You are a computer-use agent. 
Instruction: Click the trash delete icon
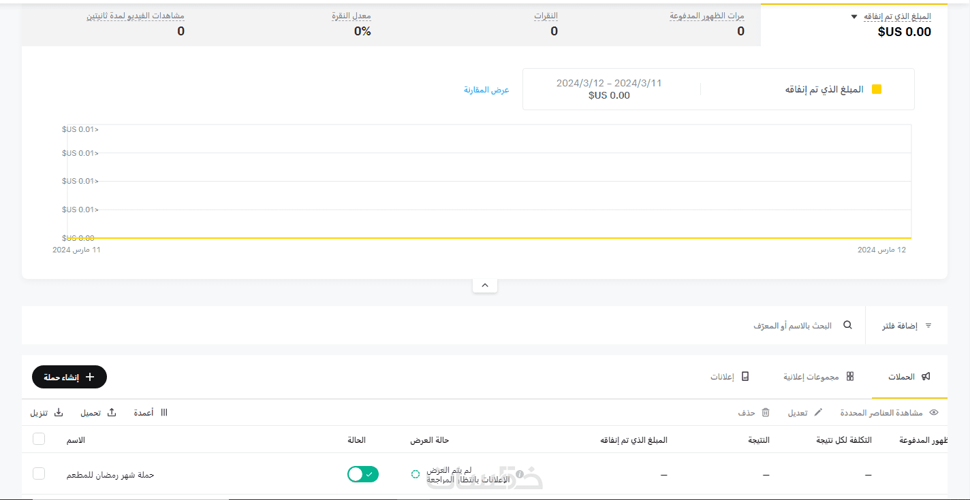(x=766, y=412)
